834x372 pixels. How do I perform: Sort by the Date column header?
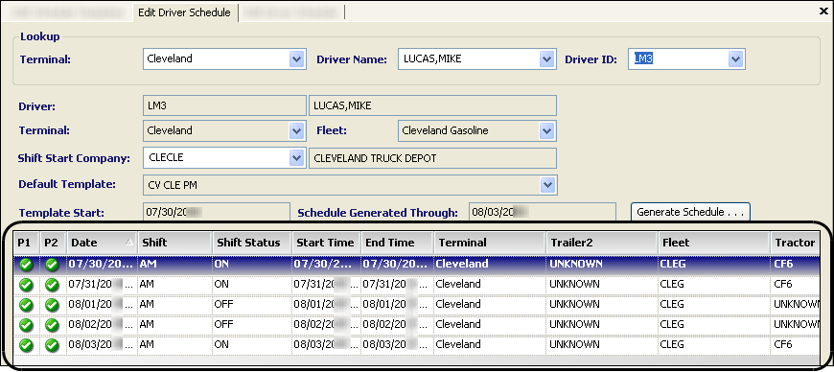point(102,243)
